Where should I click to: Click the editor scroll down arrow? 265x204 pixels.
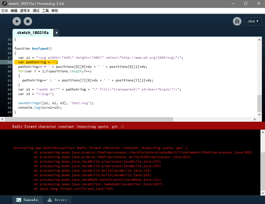259,115
